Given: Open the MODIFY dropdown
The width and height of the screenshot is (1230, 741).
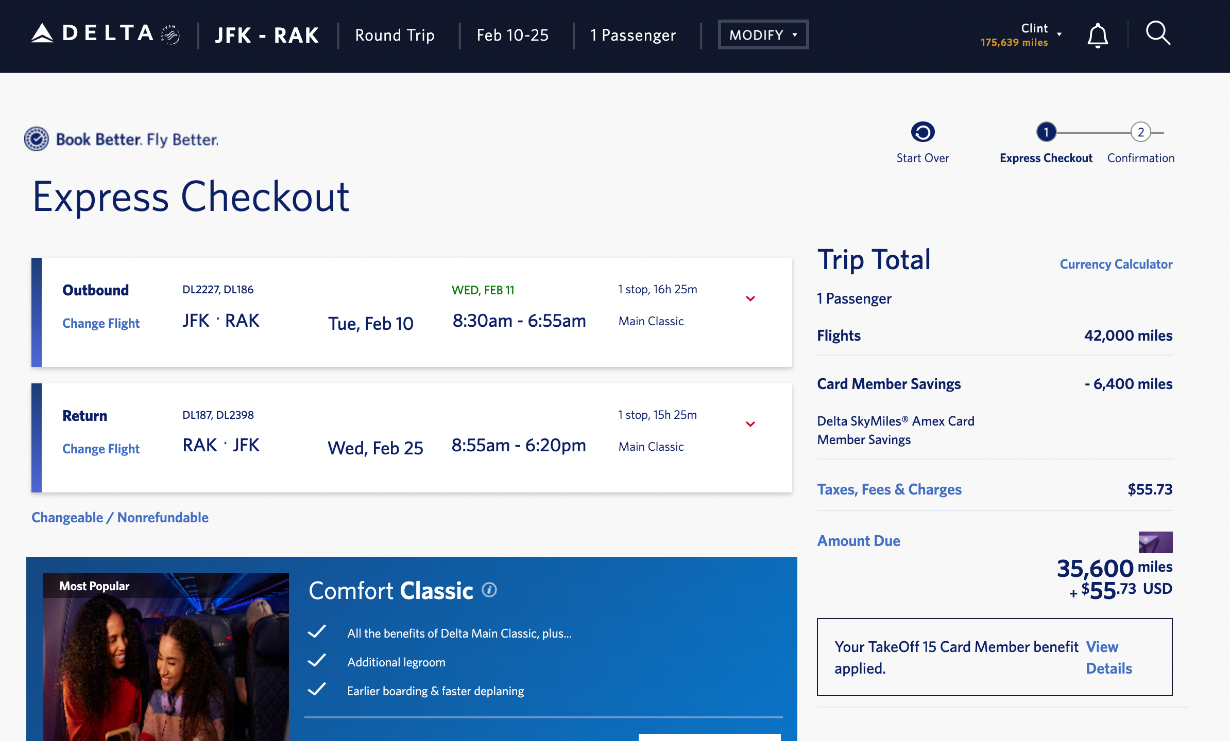Looking at the screenshot, I should [763, 35].
